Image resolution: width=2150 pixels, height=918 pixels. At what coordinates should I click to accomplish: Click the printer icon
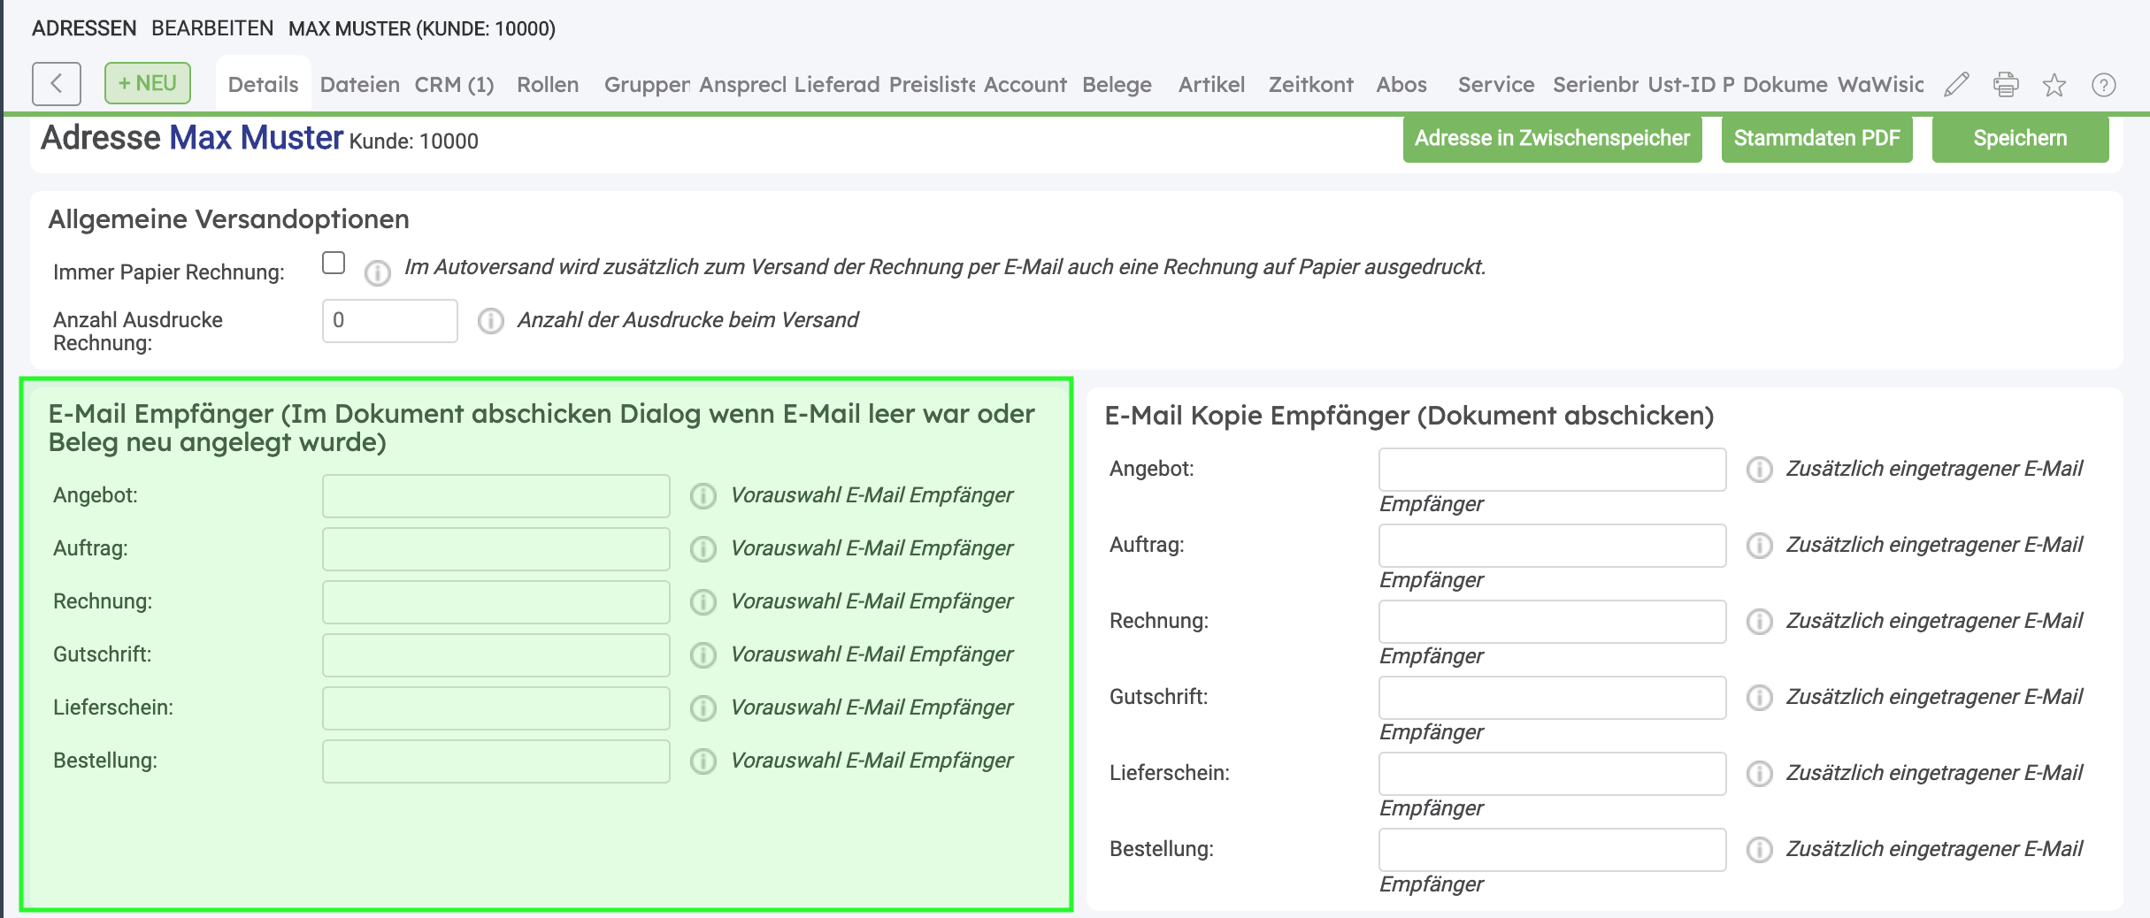[2005, 85]
